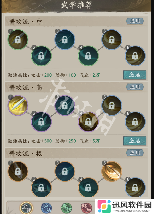Switch to the 毒伤 filter tab
The width and height of the screenshot is (154, 214).
66,208
